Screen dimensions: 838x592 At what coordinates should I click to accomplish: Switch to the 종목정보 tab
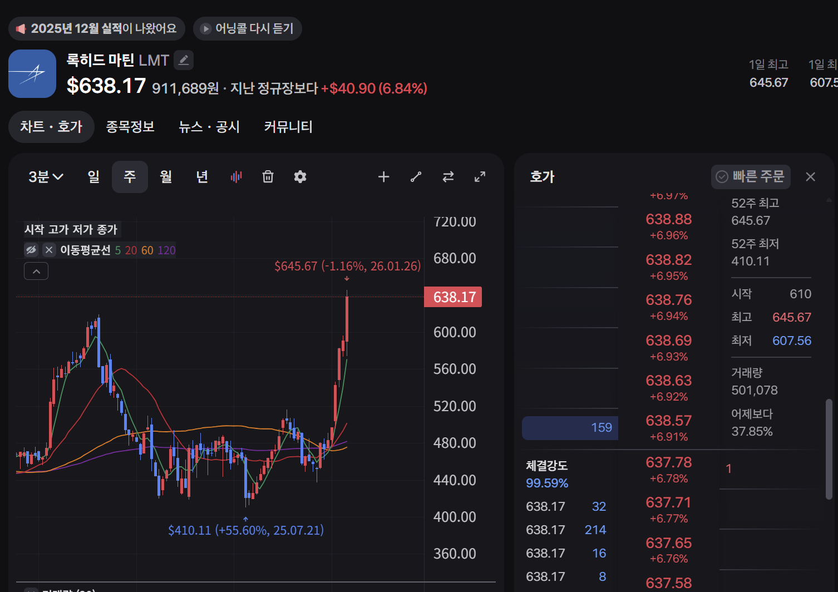tap(130, 127)
